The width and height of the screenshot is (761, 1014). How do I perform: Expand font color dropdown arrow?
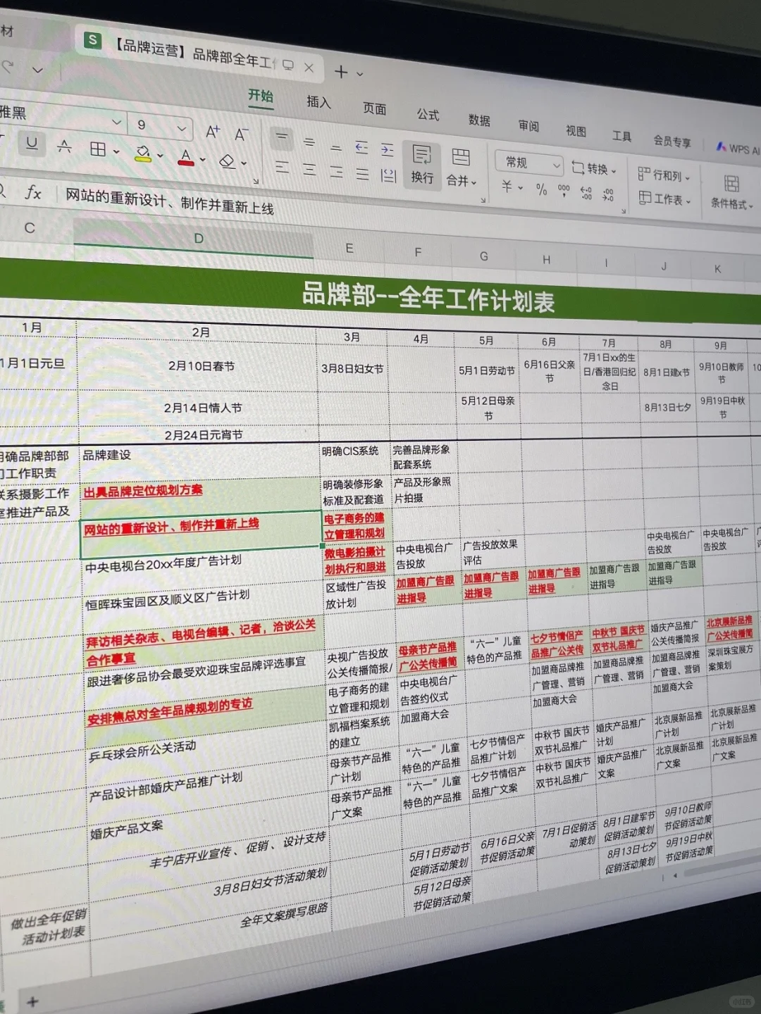(x=203, y=160)
